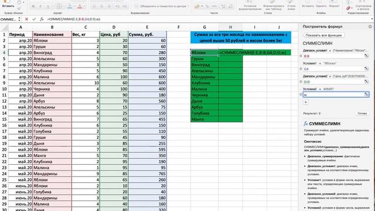This screenshot has height=211, width=375.
Task: Decrease indent in alignment group
Action: click(x=117, y=6)
